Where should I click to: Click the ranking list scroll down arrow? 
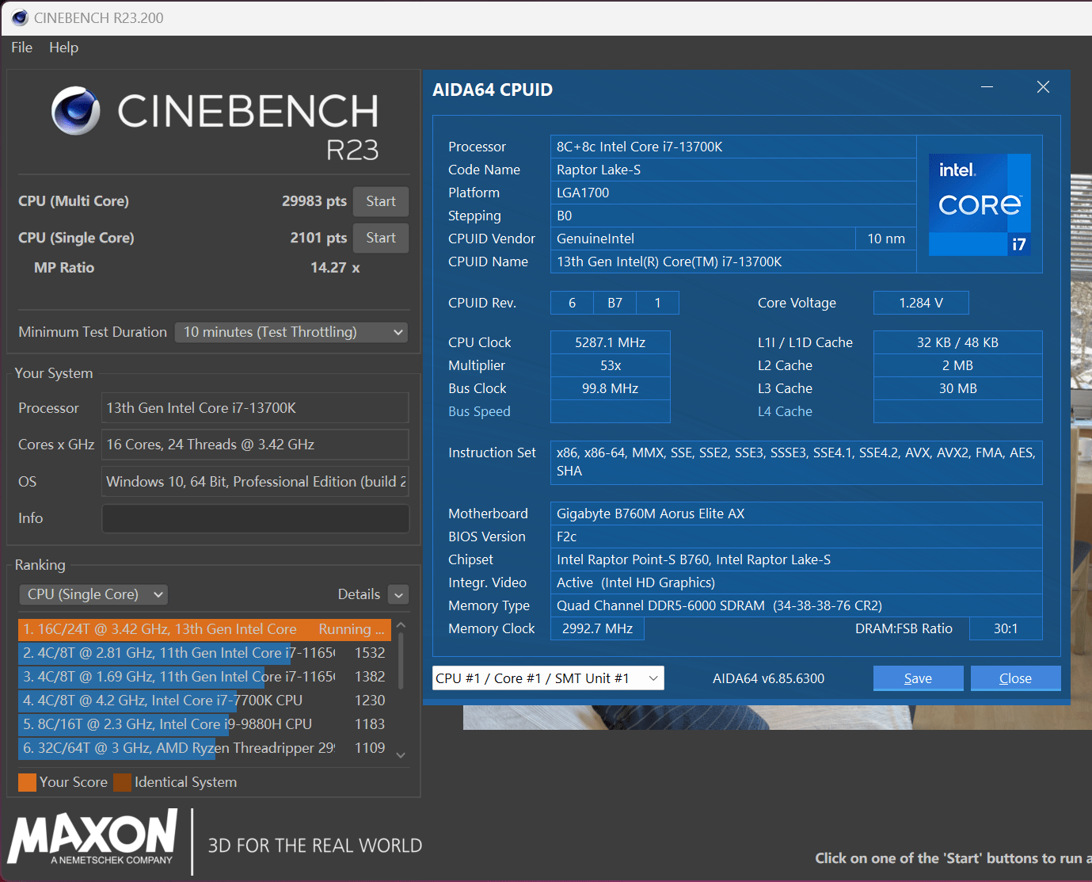click(x=401, y=755)
